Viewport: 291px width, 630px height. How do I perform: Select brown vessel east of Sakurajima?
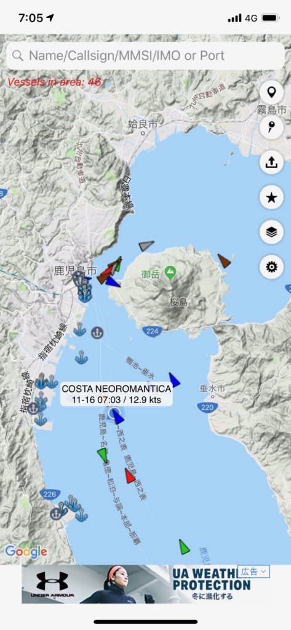point(224,261)
